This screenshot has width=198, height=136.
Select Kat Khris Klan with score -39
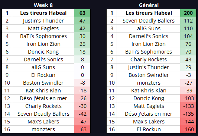coord(149,91)
